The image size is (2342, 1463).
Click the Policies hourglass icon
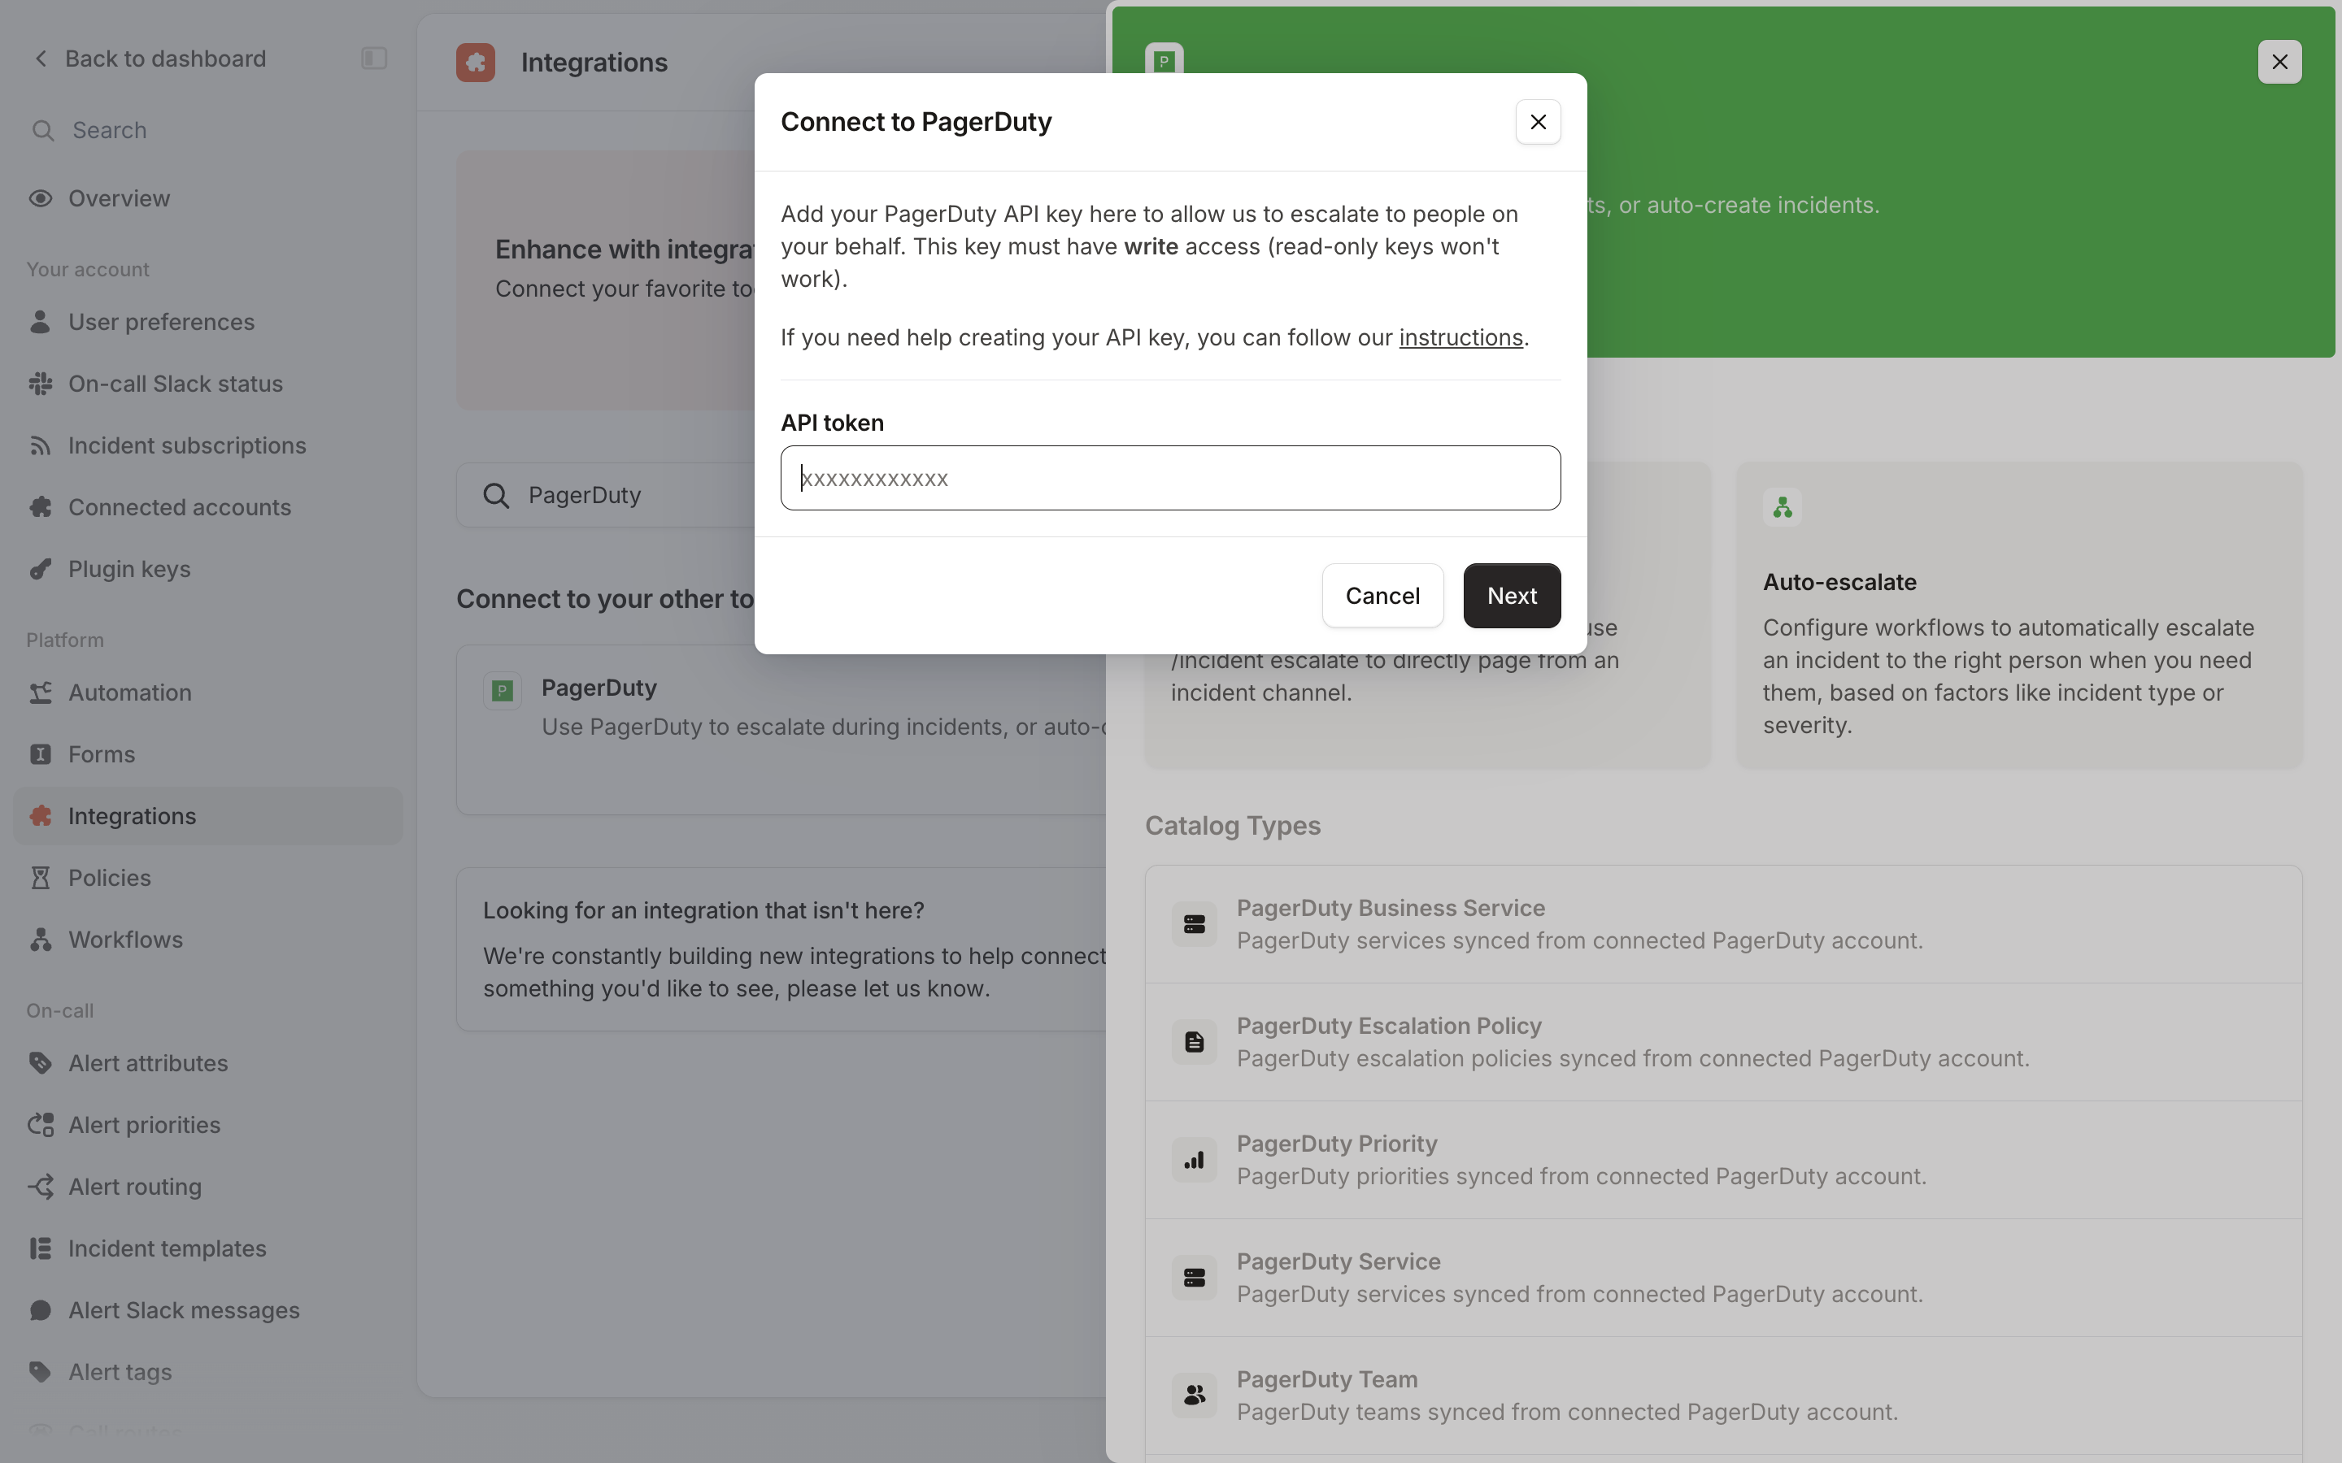click(x=41, y=879)
